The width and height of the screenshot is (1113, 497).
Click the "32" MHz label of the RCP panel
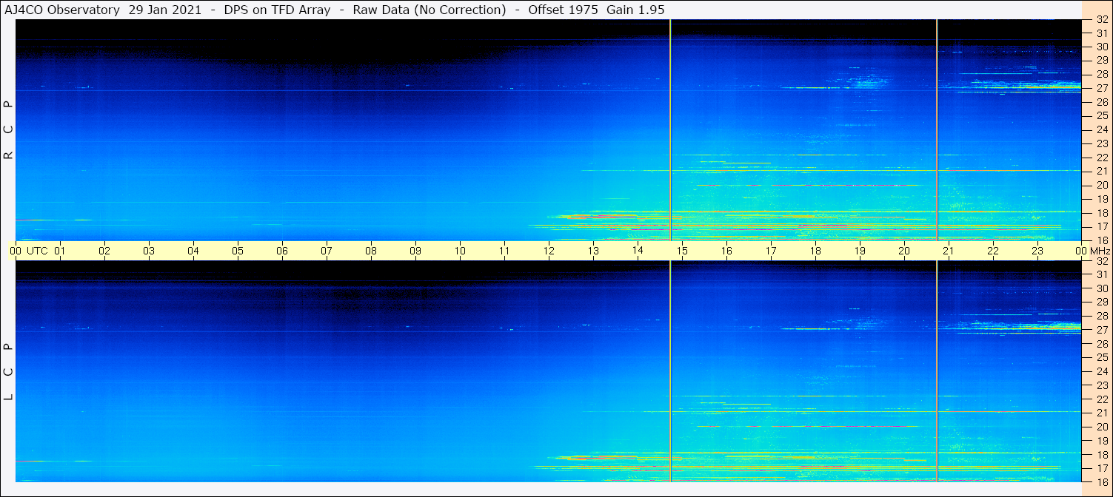pos(1102,20)
